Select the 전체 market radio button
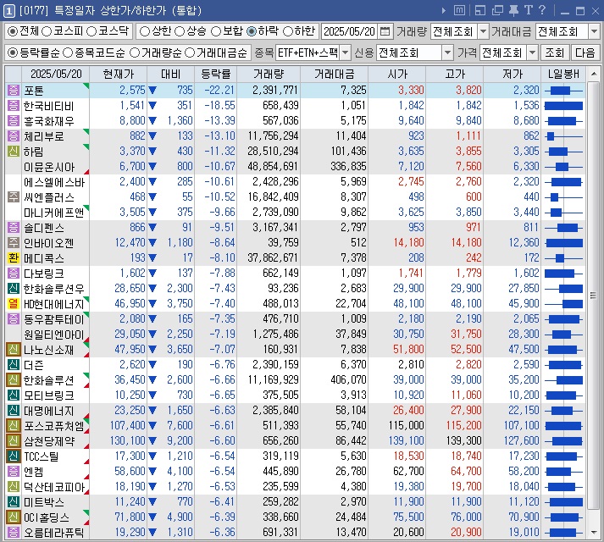604x542 pixels. 13,31
